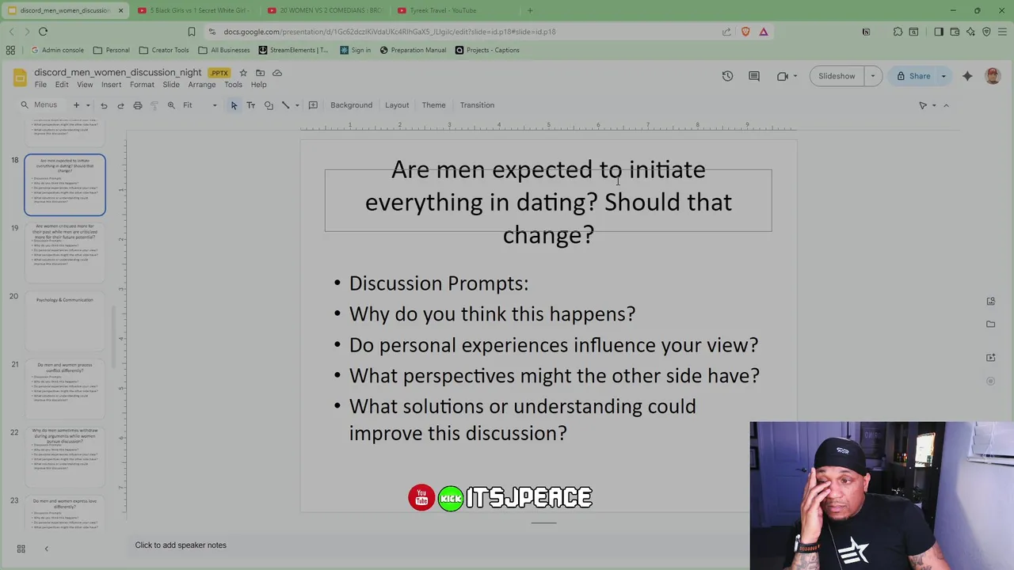Open the Brave hamburger menu
The image size is (1014, 570).
click(1003, 32)
